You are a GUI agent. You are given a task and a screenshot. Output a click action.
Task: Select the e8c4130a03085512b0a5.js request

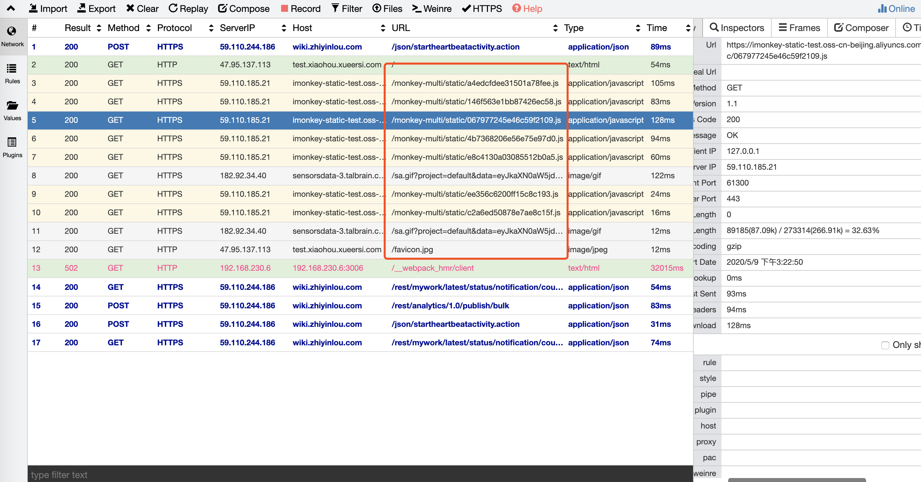[360, 157]
